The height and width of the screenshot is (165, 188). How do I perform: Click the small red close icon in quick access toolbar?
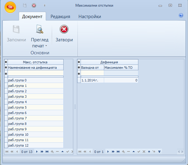(x=34, y=5)
